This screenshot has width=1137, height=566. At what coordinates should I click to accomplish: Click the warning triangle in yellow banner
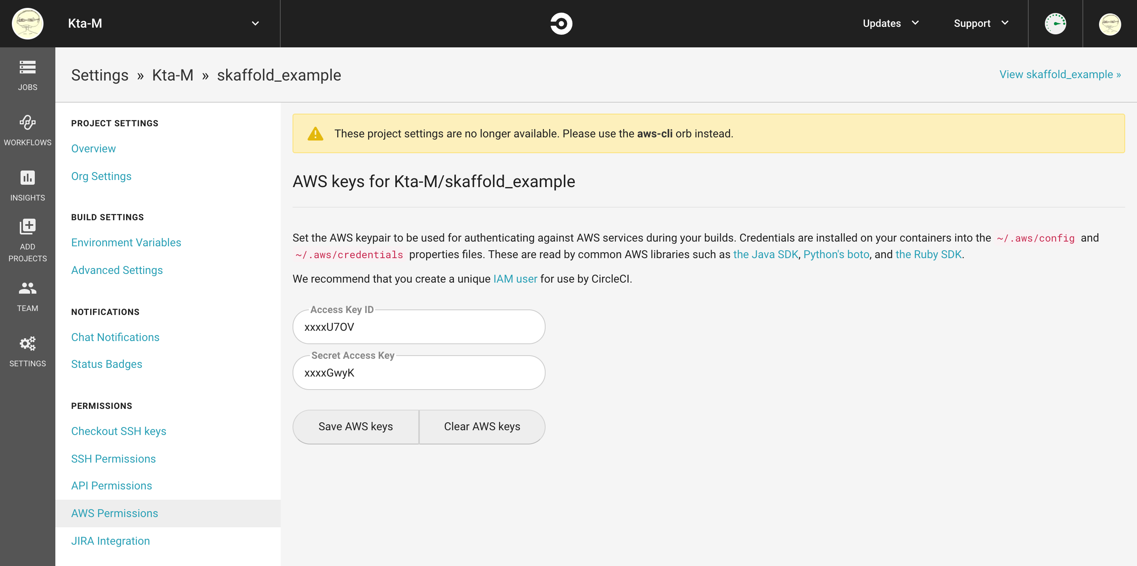coord(315,133)
